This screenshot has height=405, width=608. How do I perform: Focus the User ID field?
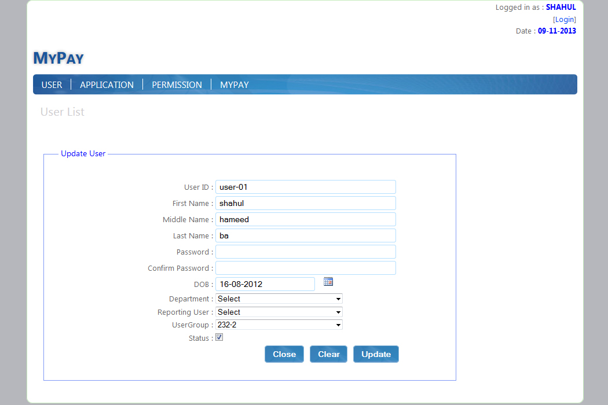pyautogui.click(x=306, y=187)
